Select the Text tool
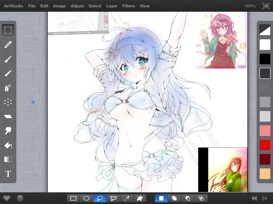 (x=8, y=174)
